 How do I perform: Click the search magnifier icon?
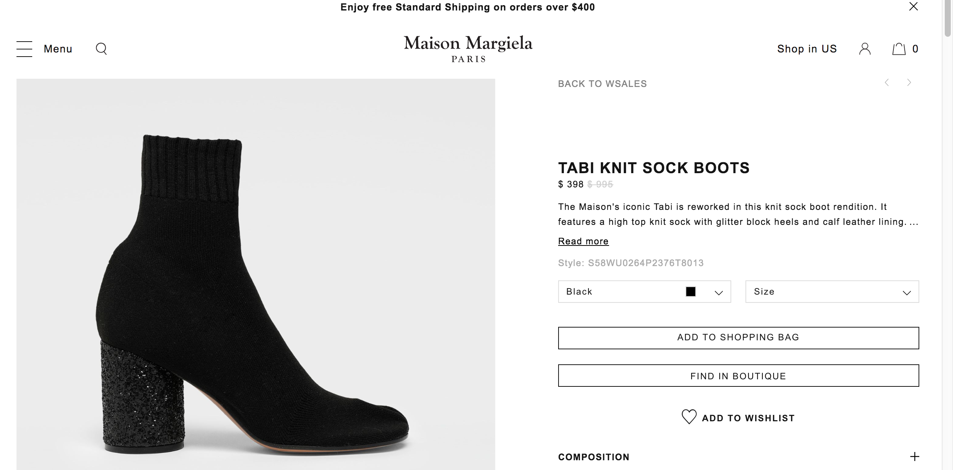pos(102,49)
